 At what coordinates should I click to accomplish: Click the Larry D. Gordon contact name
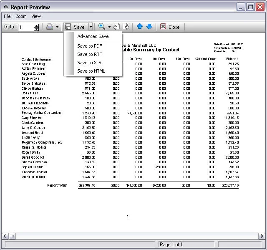33,128
